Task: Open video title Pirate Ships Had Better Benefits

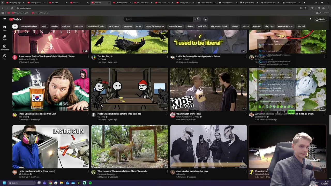Action: tap(119, 114)
